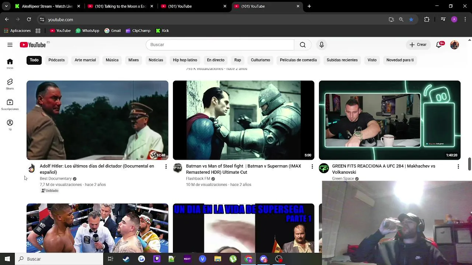Select the Arte marcial filter chip

(x=85, y=60)
